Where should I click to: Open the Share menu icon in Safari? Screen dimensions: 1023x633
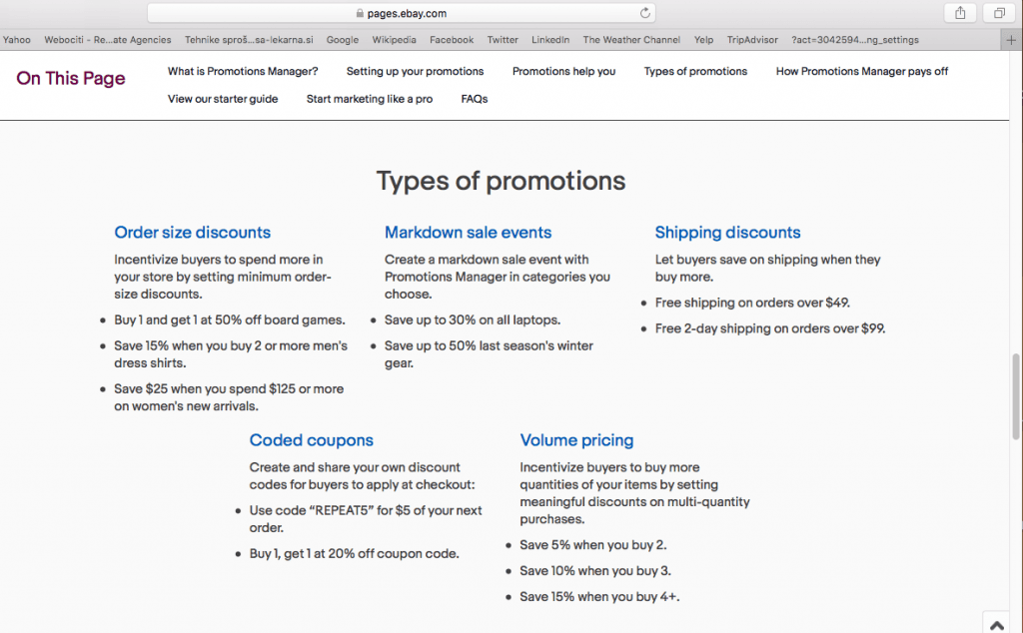click(x=960, y=13)
